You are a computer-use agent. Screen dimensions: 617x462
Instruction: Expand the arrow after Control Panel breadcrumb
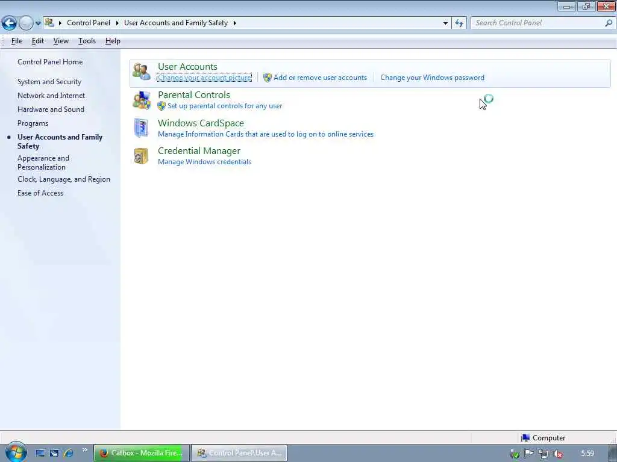coord(117,23)
